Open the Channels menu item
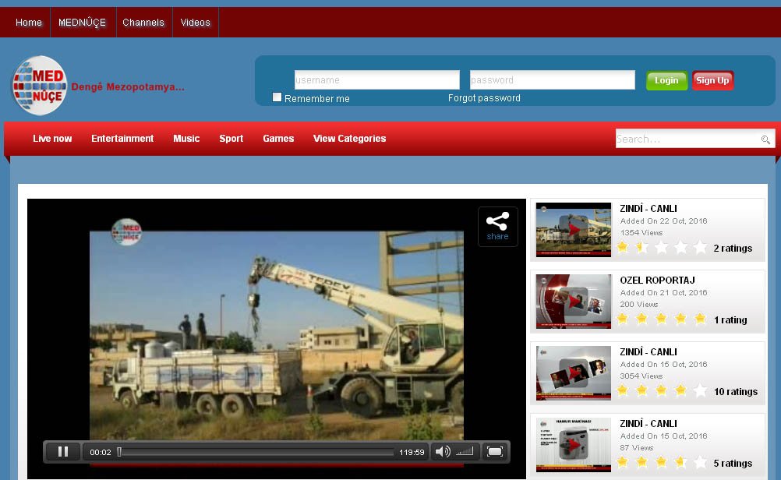 [x=143, y=23]
